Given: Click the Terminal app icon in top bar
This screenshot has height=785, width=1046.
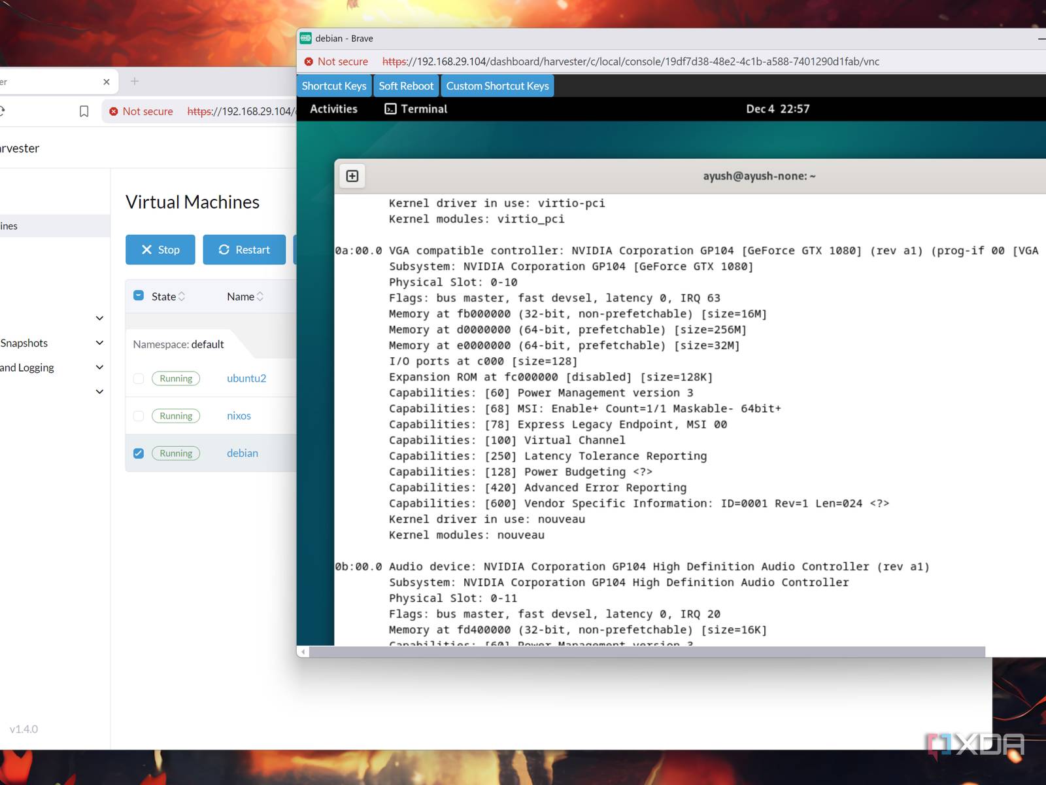Looking at the screenshot, I should point(390,109).
